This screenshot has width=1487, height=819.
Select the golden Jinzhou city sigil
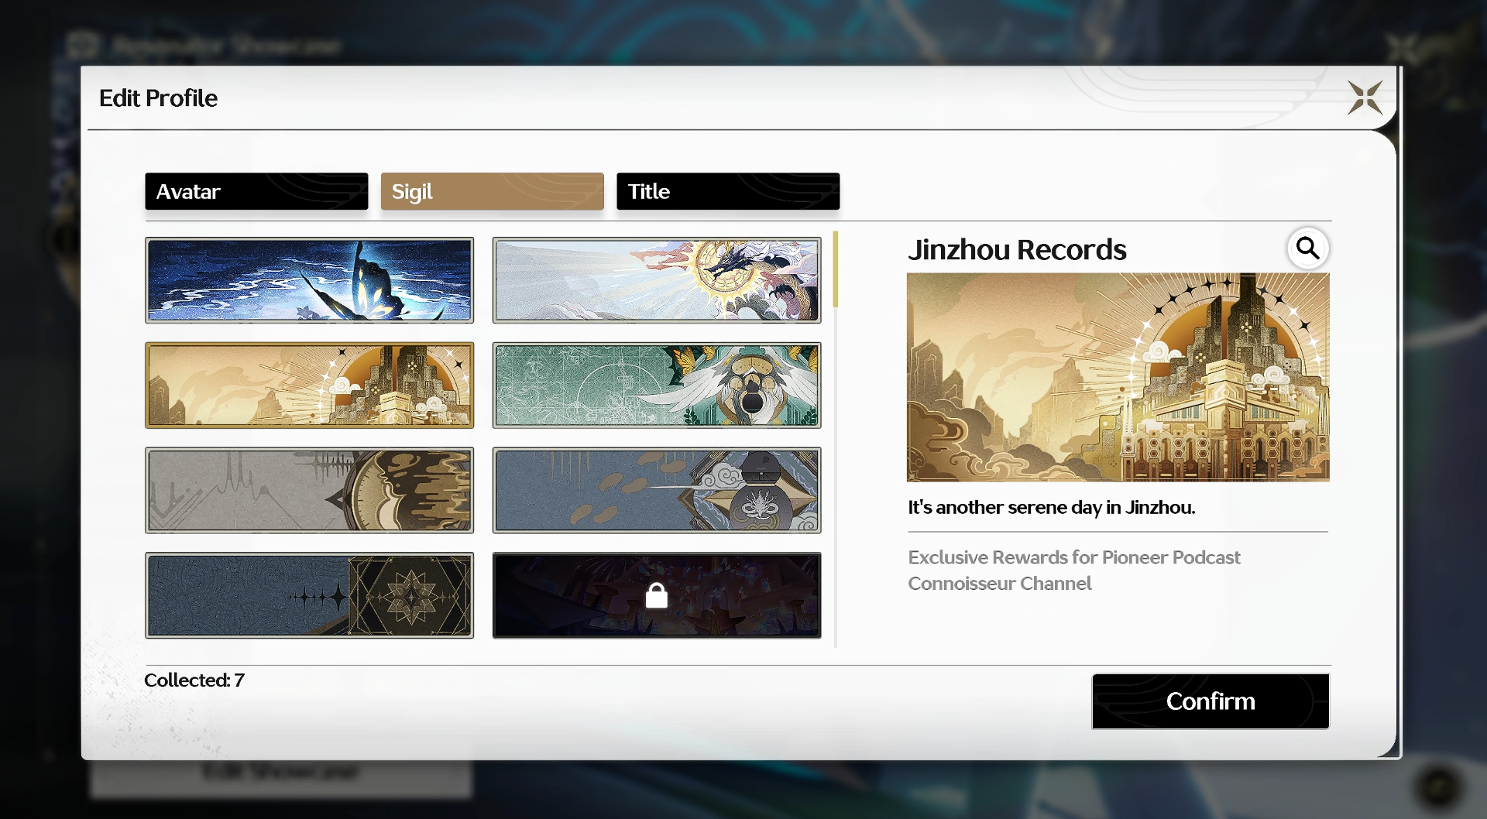(309, 386)
